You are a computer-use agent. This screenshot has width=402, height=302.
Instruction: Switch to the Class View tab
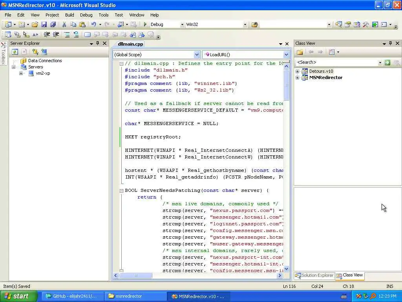click(x=350, y=275)
